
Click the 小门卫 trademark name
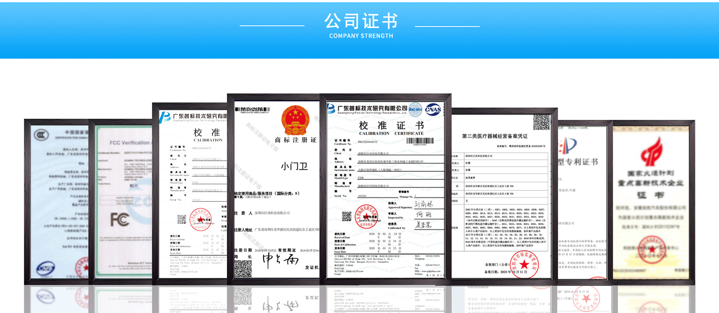pos(294,166)
